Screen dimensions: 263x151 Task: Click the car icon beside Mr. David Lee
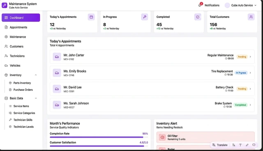pyautogui.click(x=57, y=89)
